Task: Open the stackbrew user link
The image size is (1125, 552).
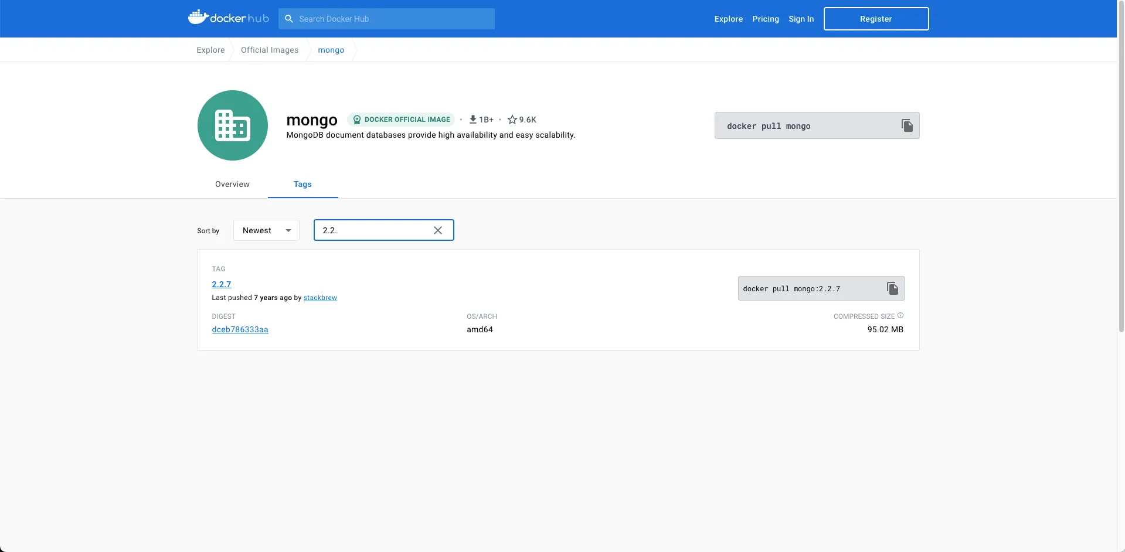Action: 320,298
